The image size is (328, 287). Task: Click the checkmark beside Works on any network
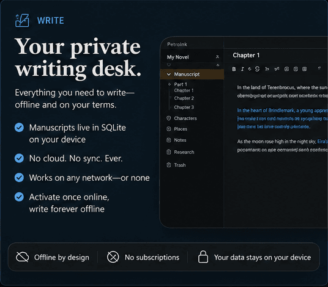pos(19,178)
